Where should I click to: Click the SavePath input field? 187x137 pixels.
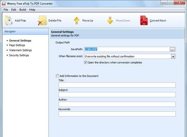tap(127, 49)
